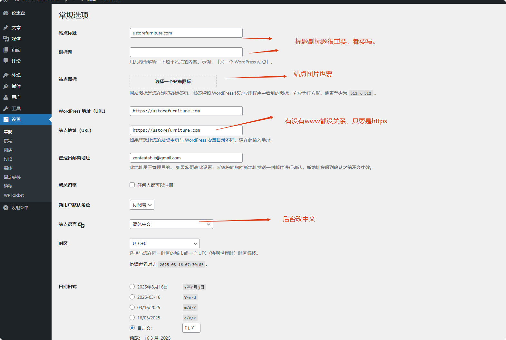506x340 pixels.
Task: Open the 订阅者 default role dropdown
Action: (142, 205)
